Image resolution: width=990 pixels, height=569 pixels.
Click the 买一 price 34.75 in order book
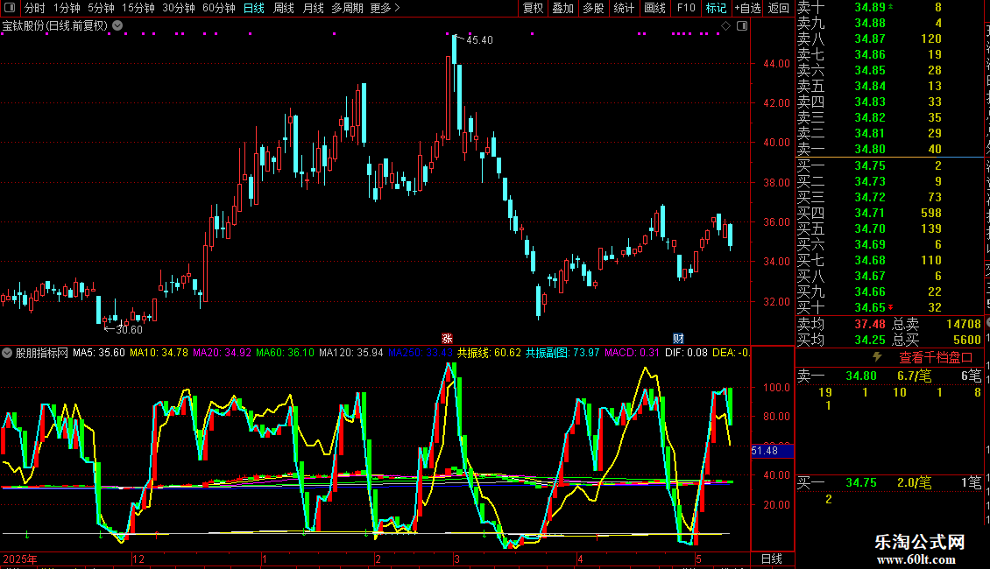[x=870, y=166]
